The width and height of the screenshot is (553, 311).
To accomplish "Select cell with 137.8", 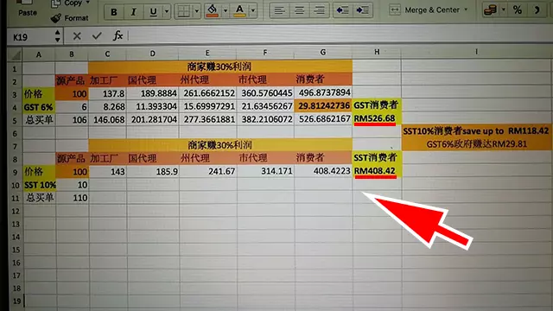I will [x=107, y=93].
